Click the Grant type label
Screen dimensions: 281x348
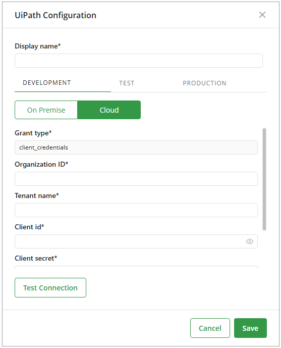tap(33, 133)
